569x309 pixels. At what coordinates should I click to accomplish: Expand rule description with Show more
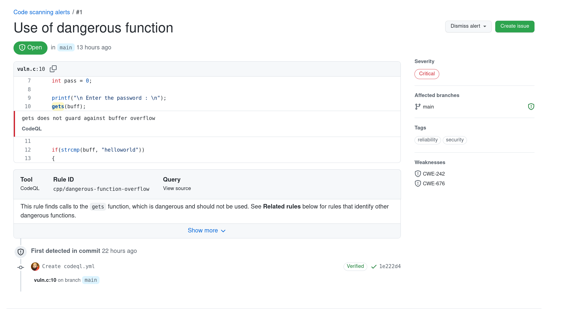pos(207,231)
